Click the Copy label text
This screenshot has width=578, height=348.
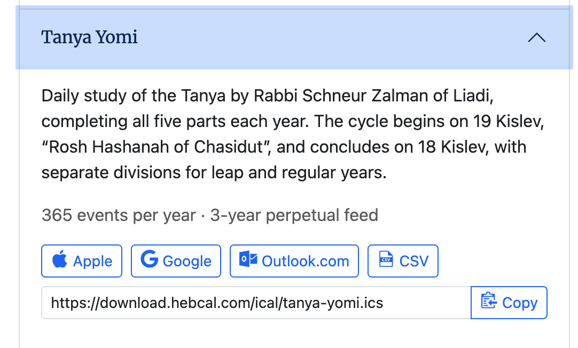click(x=520, y=303)
